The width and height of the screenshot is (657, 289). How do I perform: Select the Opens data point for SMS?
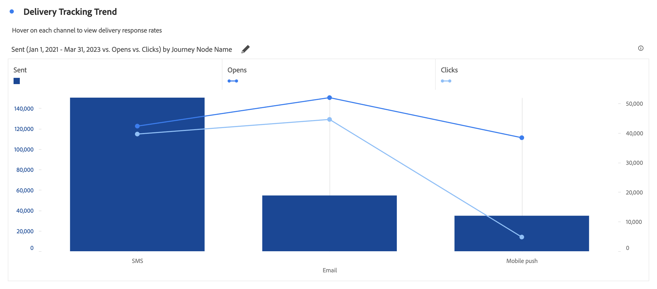coord(137,126)
